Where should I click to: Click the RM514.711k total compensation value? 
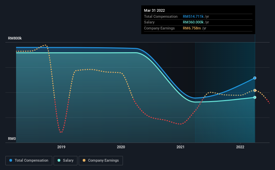click(193, 16)
